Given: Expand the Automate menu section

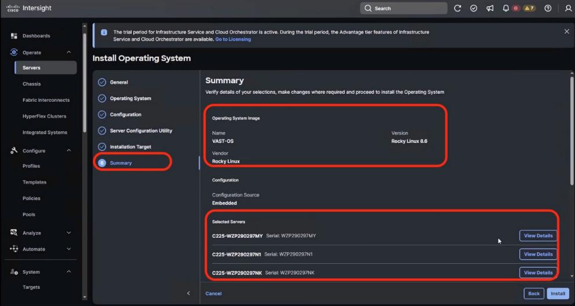Looking at the screenshot, I should click(69, 249).
